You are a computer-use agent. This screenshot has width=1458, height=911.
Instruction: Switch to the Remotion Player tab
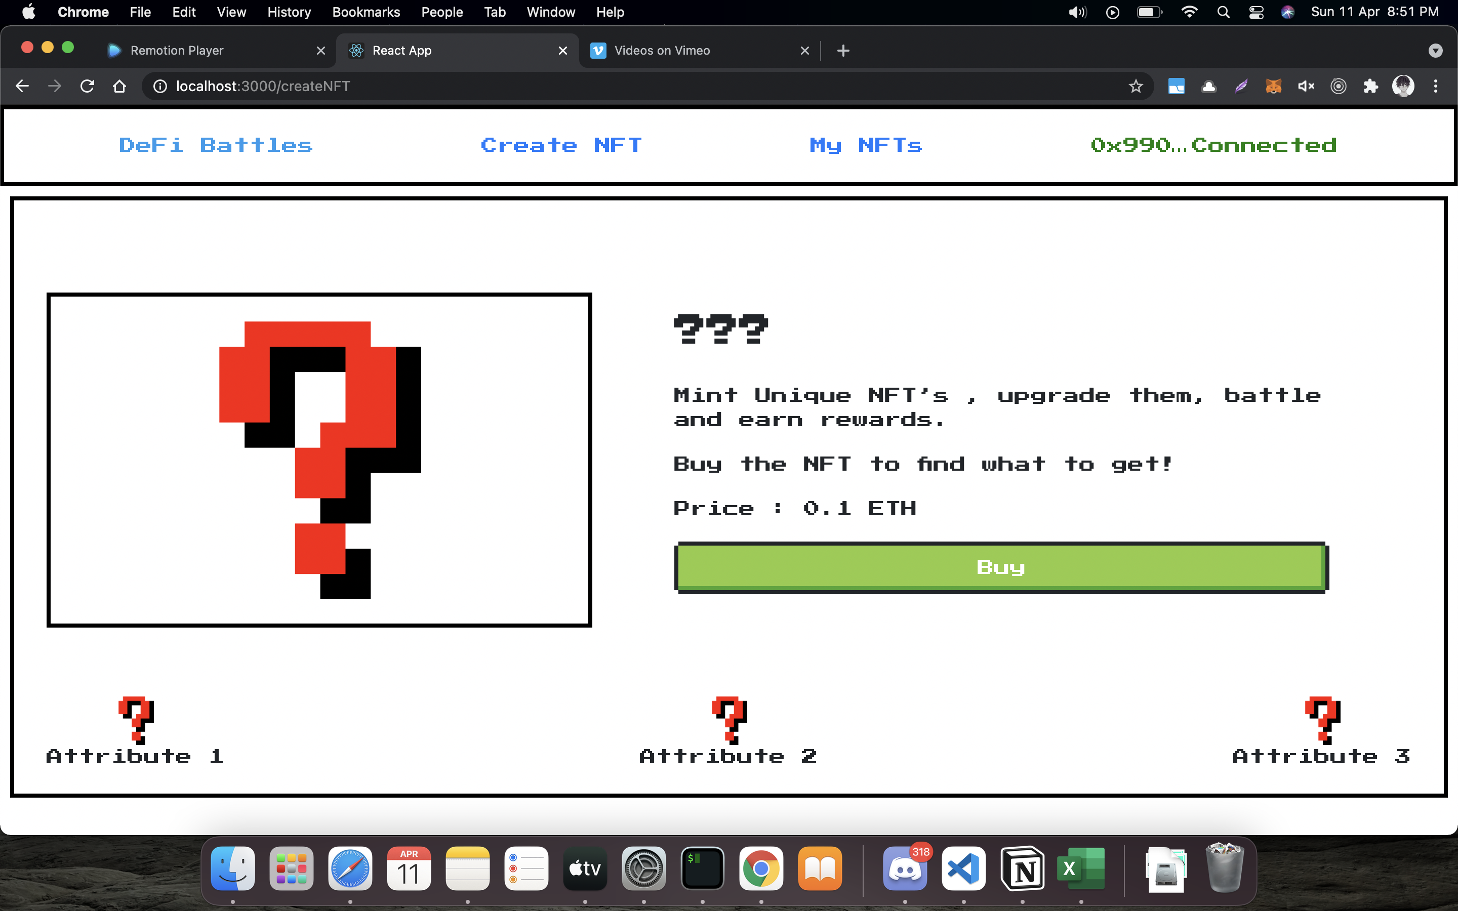(177, 51)
